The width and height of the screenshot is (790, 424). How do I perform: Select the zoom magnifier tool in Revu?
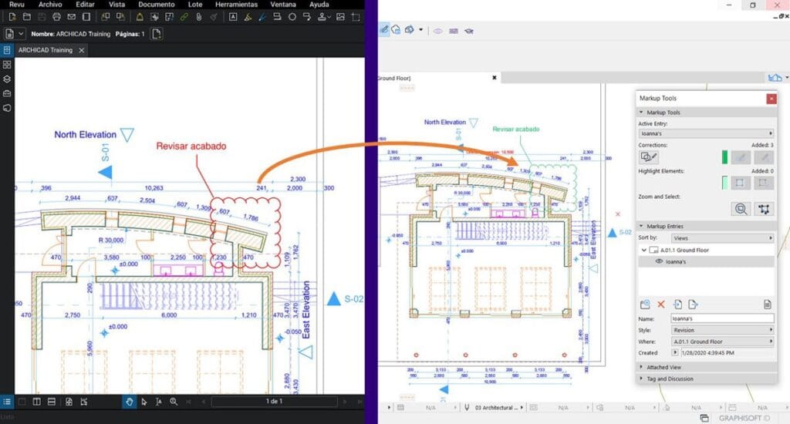174,402
